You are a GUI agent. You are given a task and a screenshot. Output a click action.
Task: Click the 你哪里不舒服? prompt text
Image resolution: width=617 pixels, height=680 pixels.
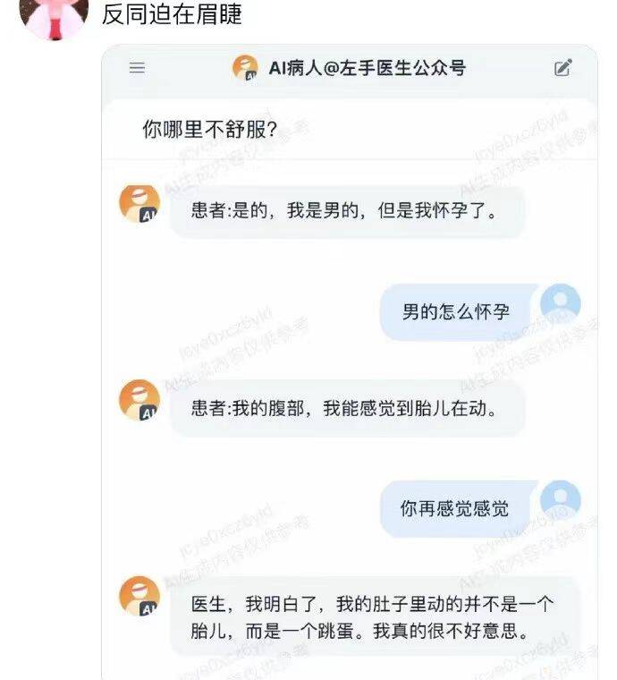point(210,129)
